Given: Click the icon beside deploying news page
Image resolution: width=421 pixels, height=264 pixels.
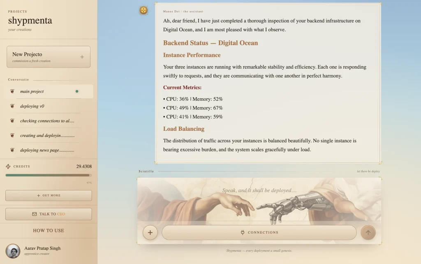Looking at the screenshot, I should click(12, 150).
